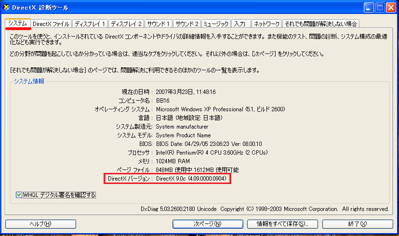The image size is (399, 236).
Task: Click the BIOS Date 04/29/05 value
Action: [209, 144]
